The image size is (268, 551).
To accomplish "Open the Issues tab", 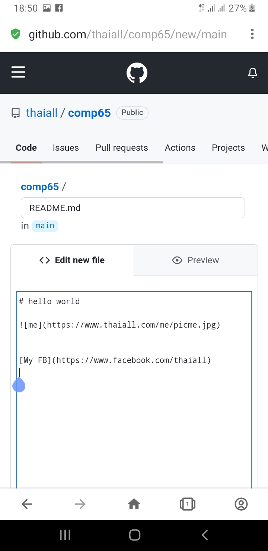I will [x=66, y=148].
